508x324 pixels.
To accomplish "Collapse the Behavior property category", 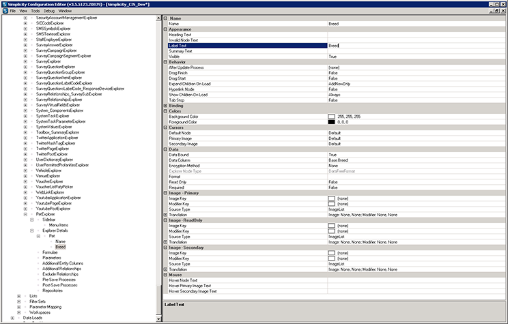I will tap(165, 62).
